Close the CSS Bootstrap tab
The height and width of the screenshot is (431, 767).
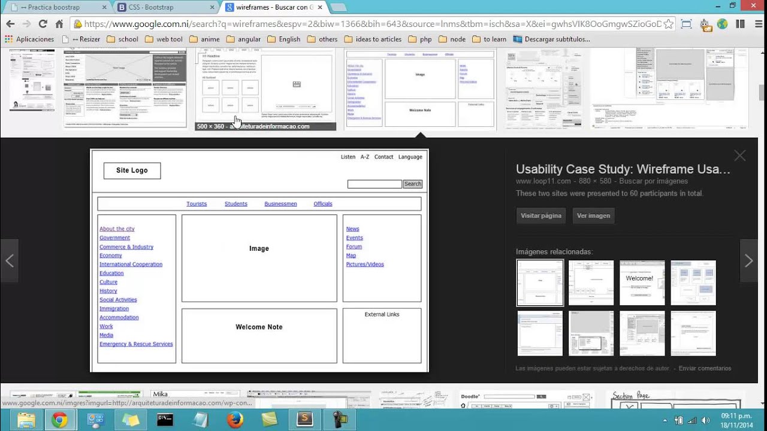[212, 7]
